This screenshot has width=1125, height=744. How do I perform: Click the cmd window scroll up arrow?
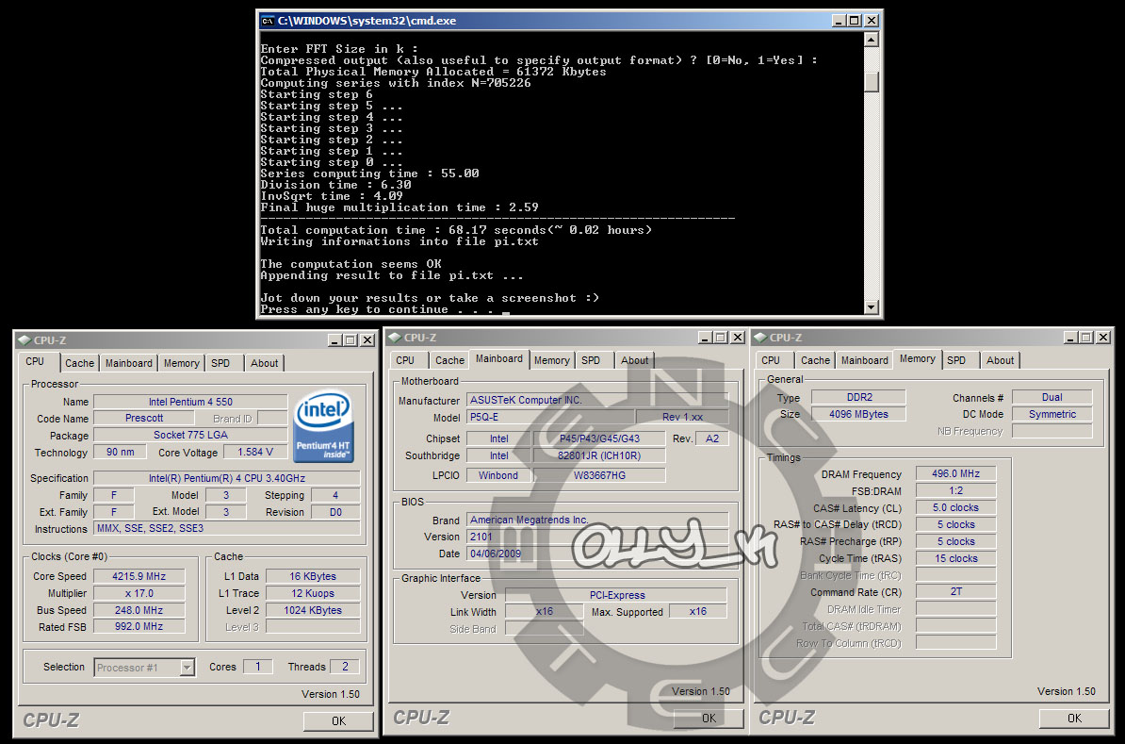click(871, 40)
